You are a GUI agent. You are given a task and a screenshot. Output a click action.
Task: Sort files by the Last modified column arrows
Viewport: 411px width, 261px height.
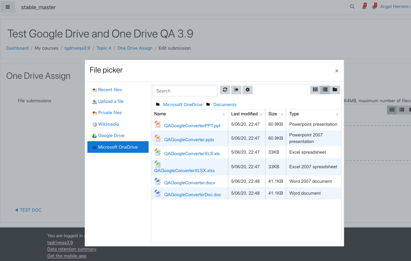click(x=261, y=114)
